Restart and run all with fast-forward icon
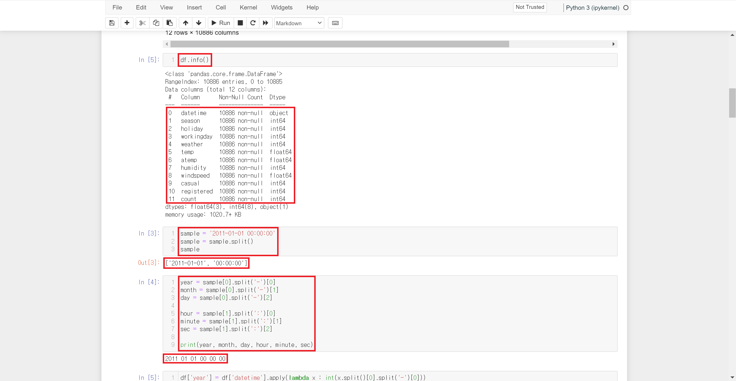Screen dimensions: 736x381 [x=266, y=23]
